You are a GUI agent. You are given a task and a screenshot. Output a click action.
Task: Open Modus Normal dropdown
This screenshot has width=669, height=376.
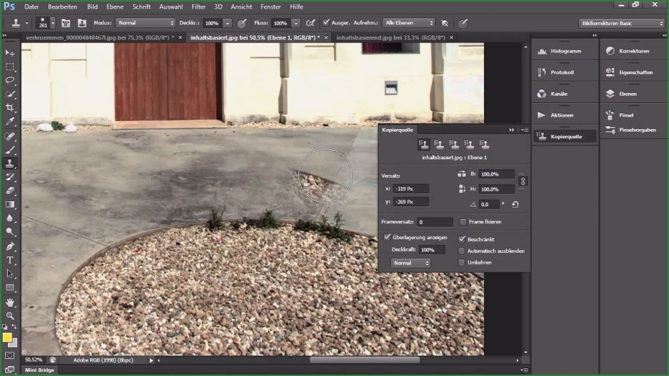point(145,22)
